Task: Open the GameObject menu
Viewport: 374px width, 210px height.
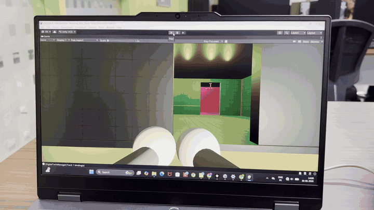Action: (x=66, y=27)
